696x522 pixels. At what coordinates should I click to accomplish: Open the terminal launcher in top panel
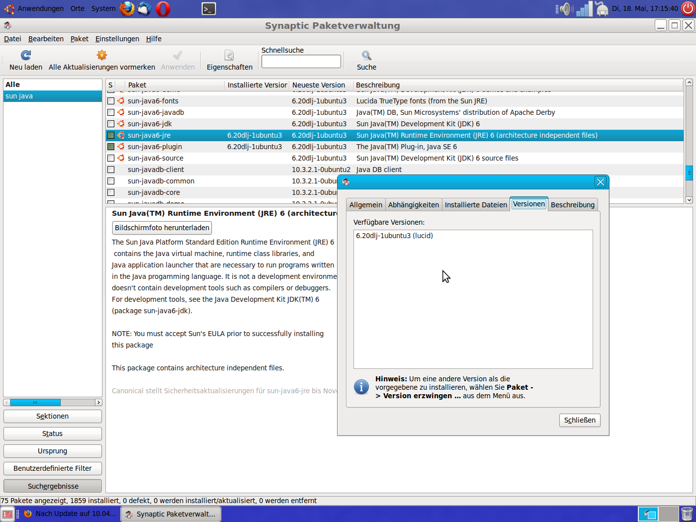pyautogui.click(x=209, y=8)
